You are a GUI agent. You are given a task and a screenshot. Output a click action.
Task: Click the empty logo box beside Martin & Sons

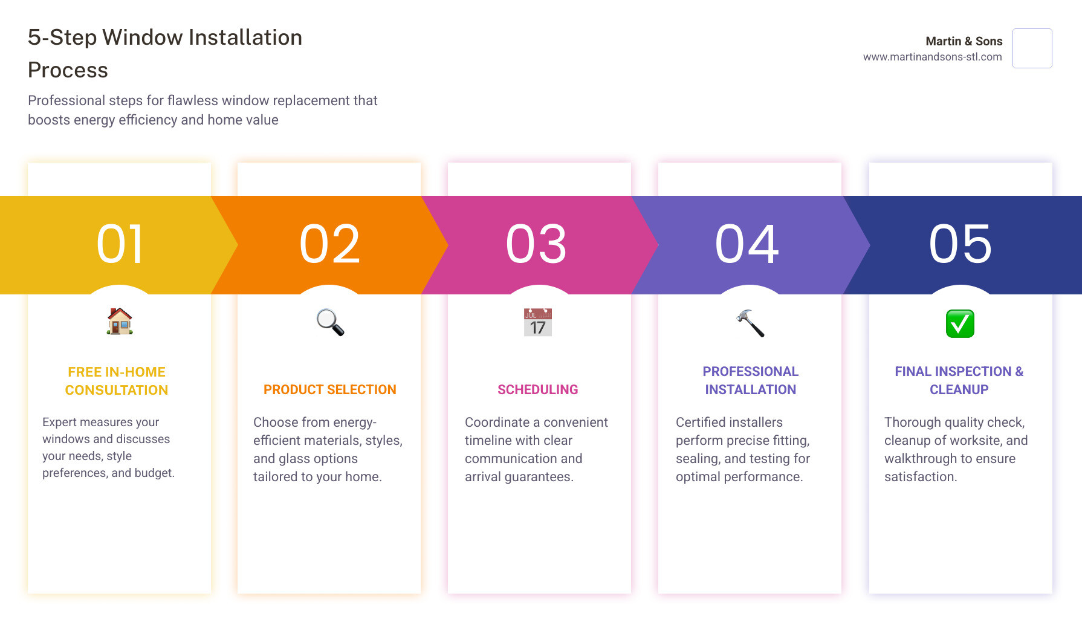pyautogui.click(x=1032, y=48)
